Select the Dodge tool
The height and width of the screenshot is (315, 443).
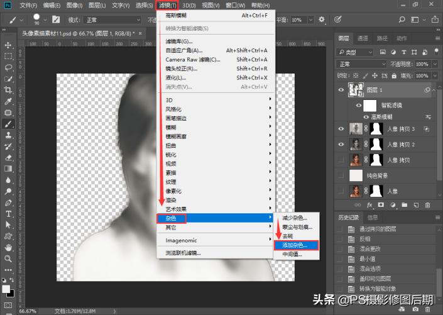point(8,191)
